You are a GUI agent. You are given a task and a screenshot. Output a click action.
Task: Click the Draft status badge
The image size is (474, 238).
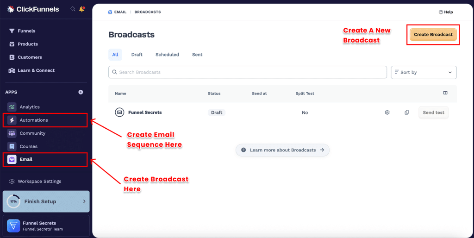click(x=217, y=113)
